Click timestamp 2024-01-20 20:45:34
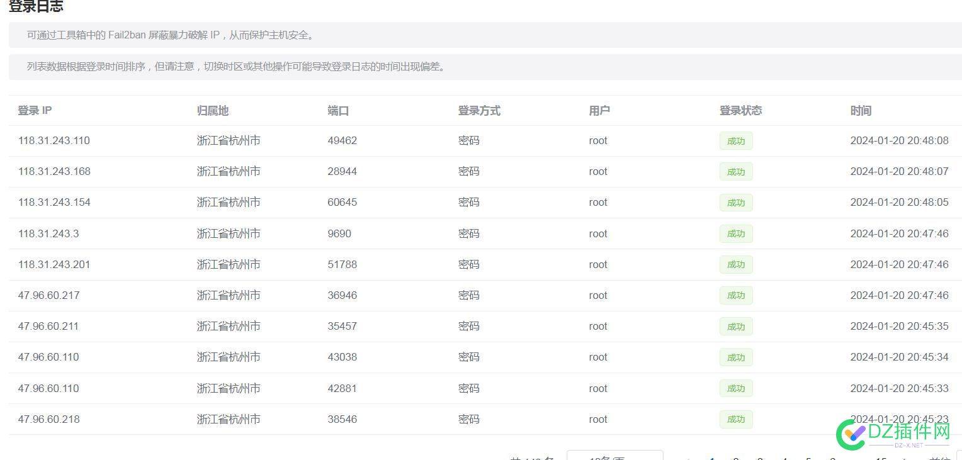 tap(899, 357)
